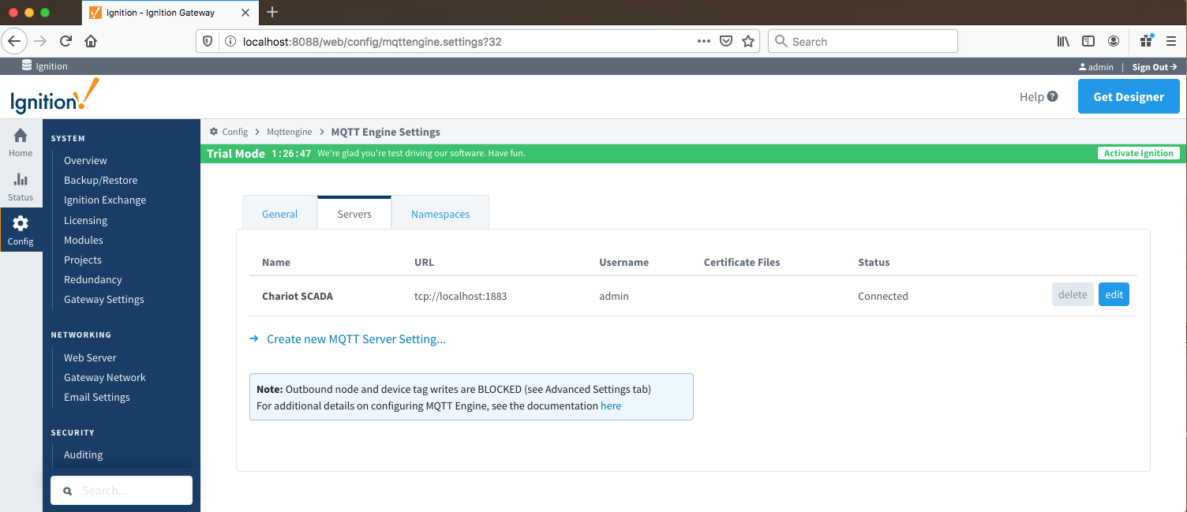Screen dimensions: 1187x512
Task: Open Overview in the System menu
Action: click(x=85, y=160)
